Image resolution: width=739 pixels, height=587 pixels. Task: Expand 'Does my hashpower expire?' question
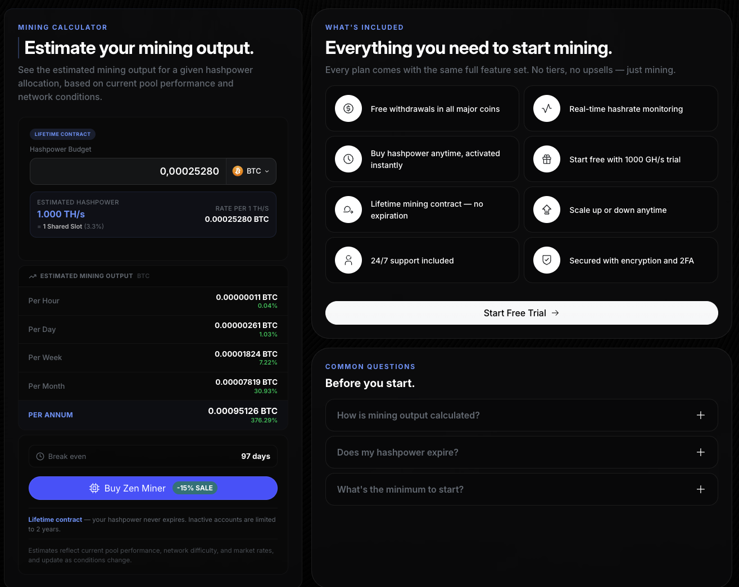coord(521,452)
